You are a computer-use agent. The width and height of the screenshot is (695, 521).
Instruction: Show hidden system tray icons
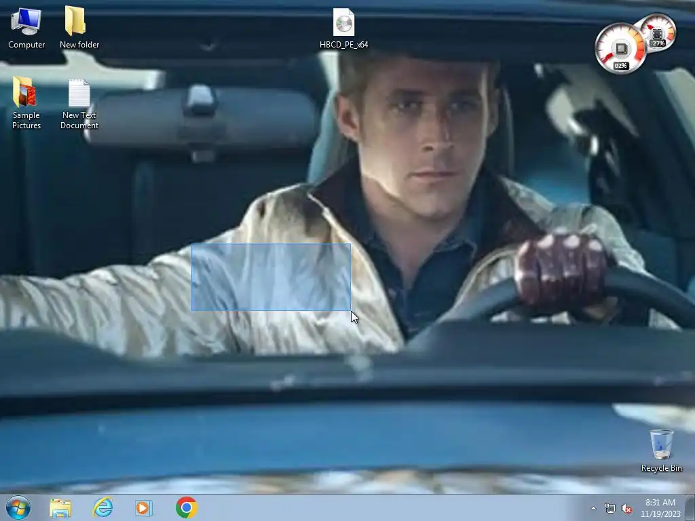click(593, 508)
